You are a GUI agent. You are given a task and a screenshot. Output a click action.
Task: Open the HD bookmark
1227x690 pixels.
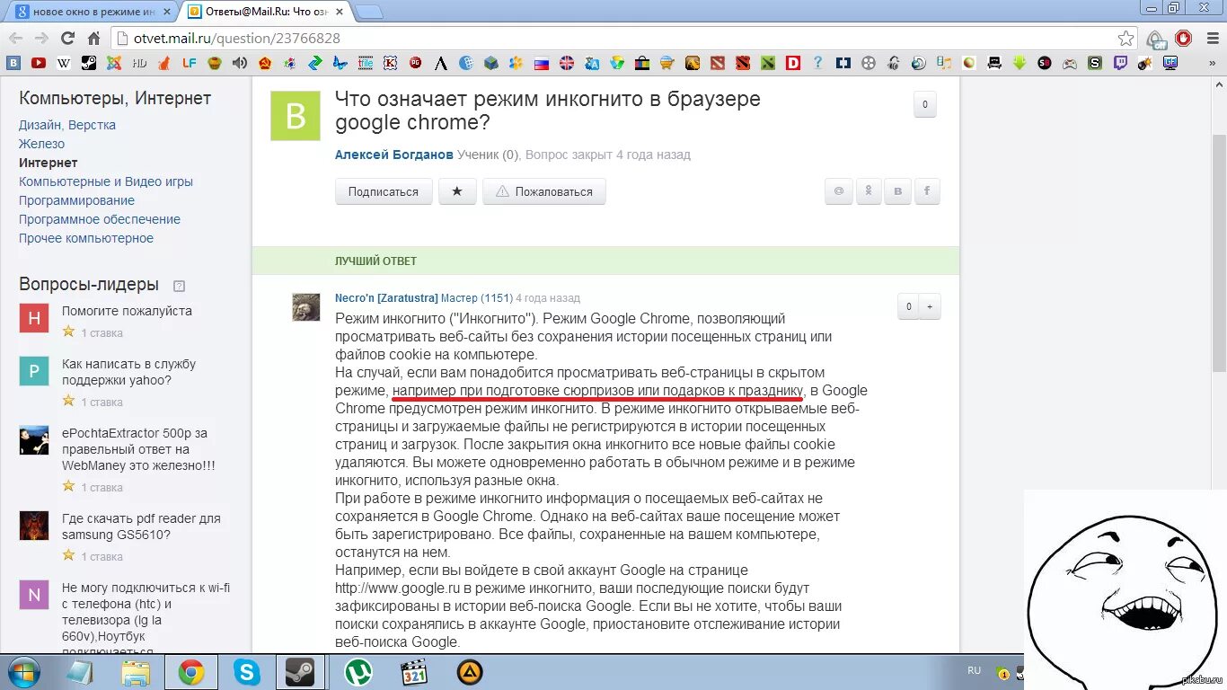[139, 63]
